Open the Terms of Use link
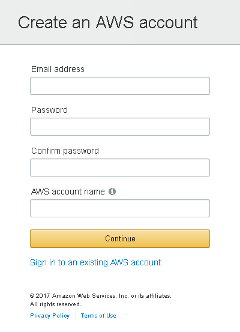Viewport: 240px width, 332px height. [x=98, y=315]
